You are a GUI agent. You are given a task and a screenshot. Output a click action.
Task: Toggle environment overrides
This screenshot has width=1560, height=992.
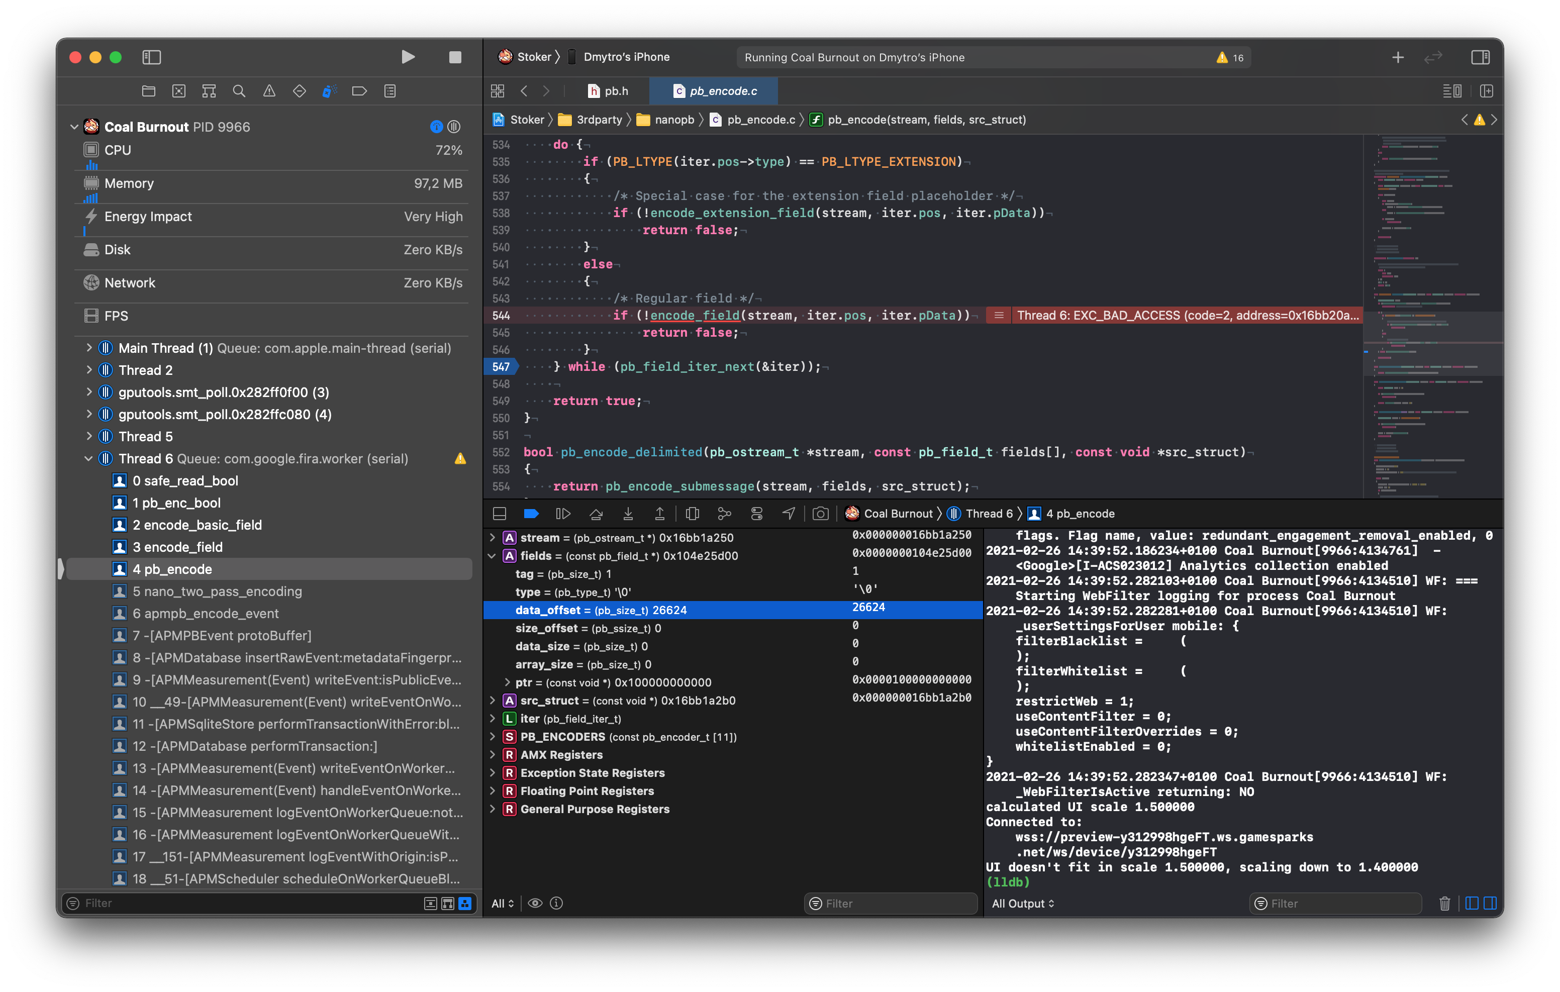pos(757,513)
